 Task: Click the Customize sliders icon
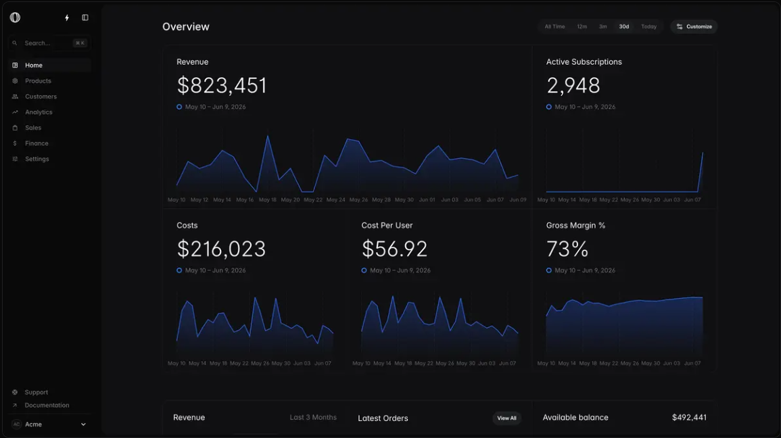[x=680, y=27]
